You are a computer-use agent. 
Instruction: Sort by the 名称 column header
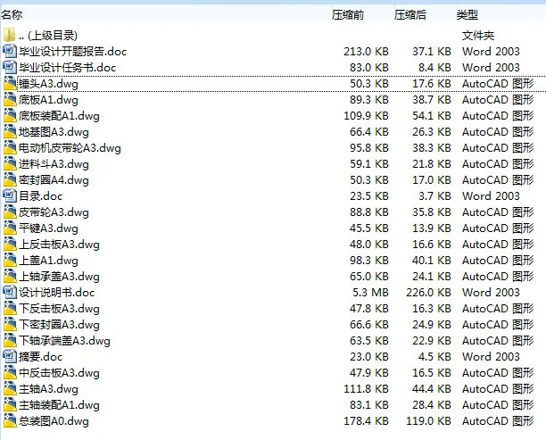(12, 14)
